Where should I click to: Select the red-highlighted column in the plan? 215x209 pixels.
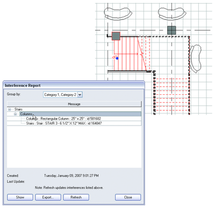[x=116, y=36]
